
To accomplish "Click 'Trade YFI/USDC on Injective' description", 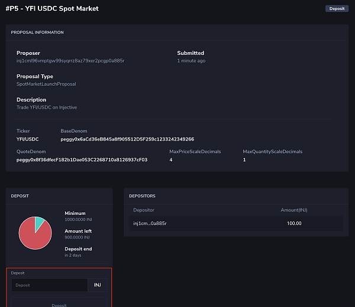I will tap(47, 107).
